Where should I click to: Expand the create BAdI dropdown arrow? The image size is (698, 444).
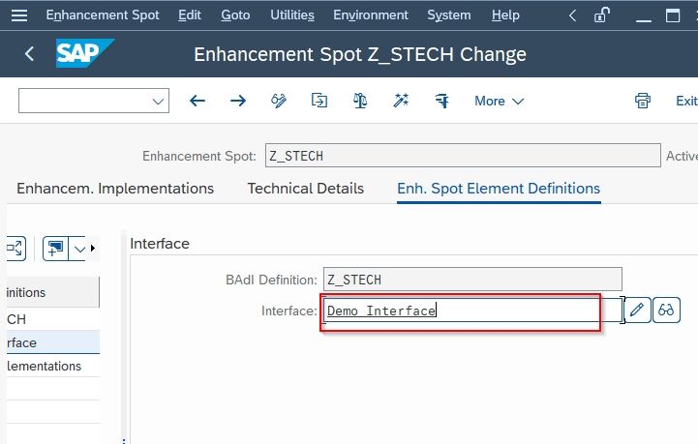coord(78,249)
